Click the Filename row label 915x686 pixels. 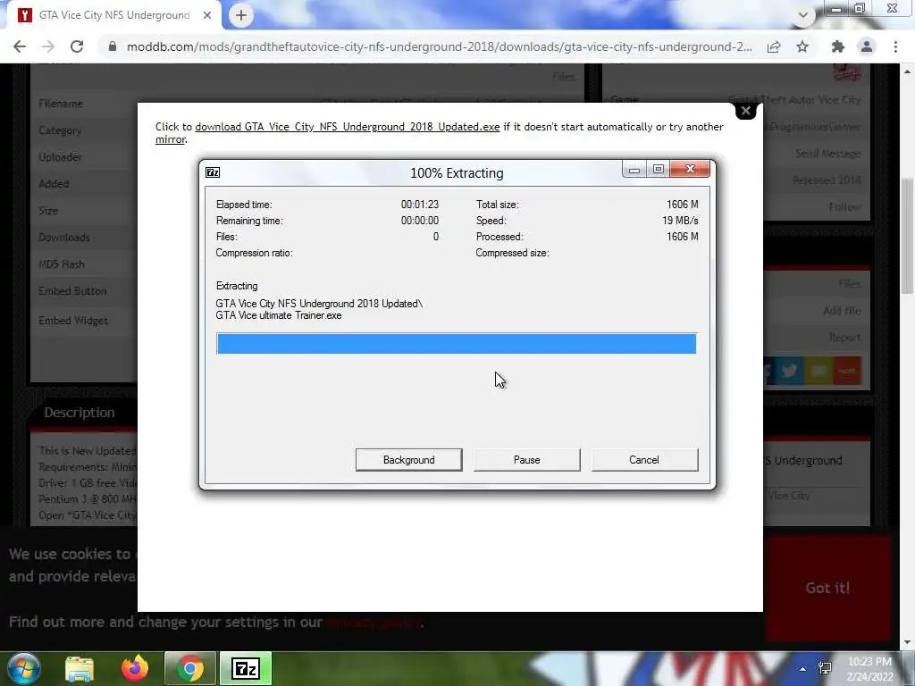tap(61, 104)
